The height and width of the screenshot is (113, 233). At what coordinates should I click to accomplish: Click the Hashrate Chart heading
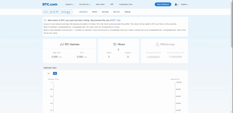[50, 68]
